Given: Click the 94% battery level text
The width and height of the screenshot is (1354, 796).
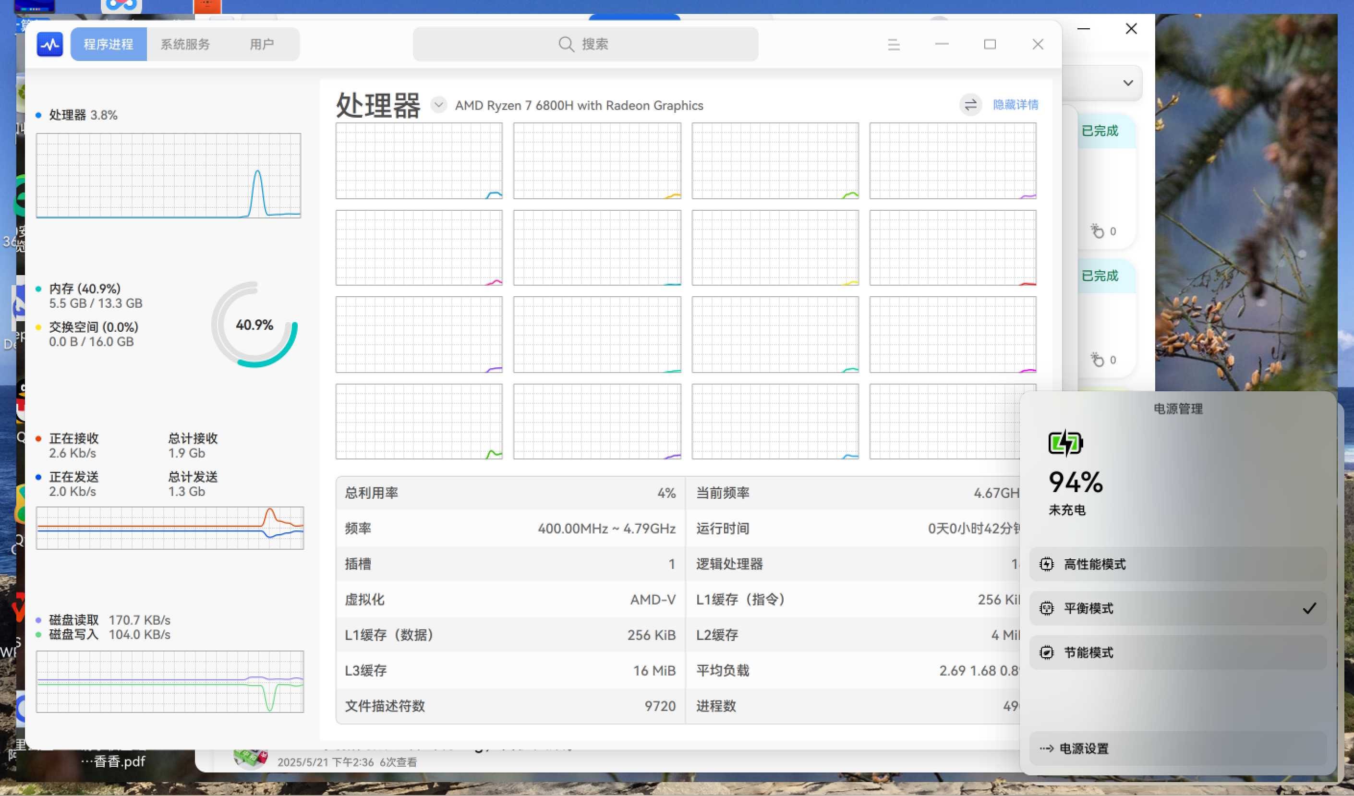Looking at the screenshot, I should [x=1076, y=482].
